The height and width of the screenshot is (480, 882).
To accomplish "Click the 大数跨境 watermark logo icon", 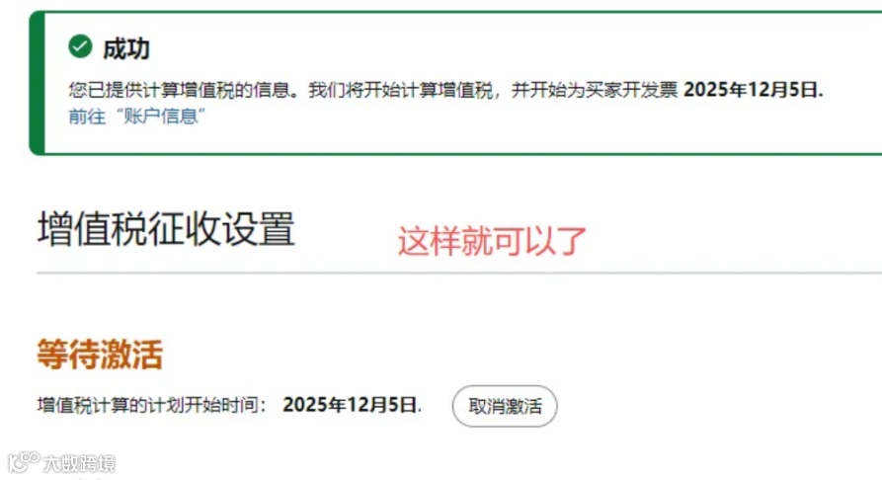I will pyautogui.click(x=24, y=461).
